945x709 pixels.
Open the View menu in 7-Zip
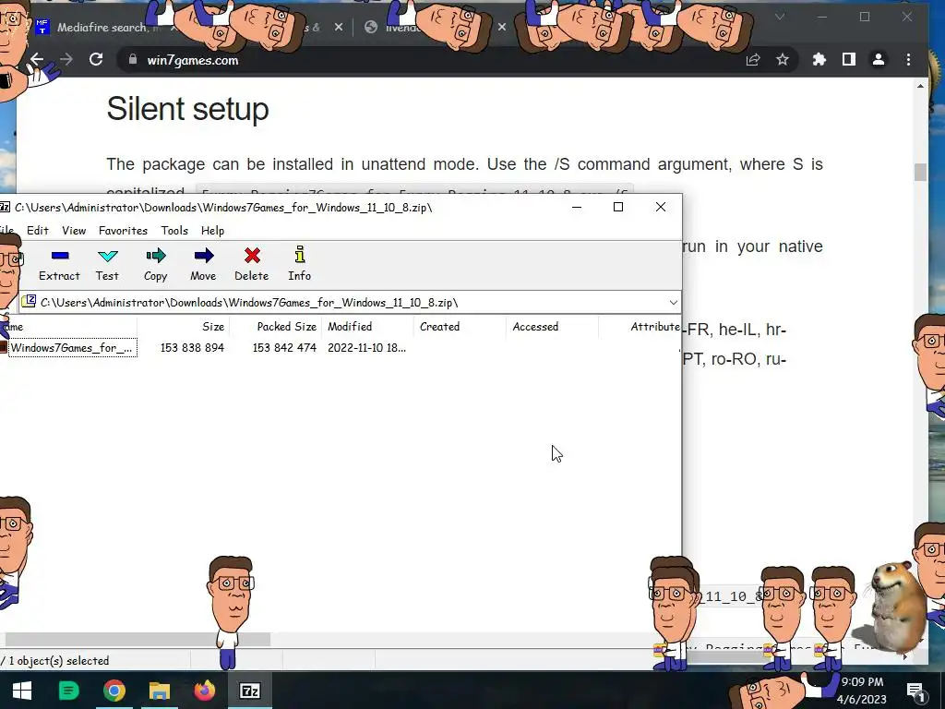pos(74,230)
